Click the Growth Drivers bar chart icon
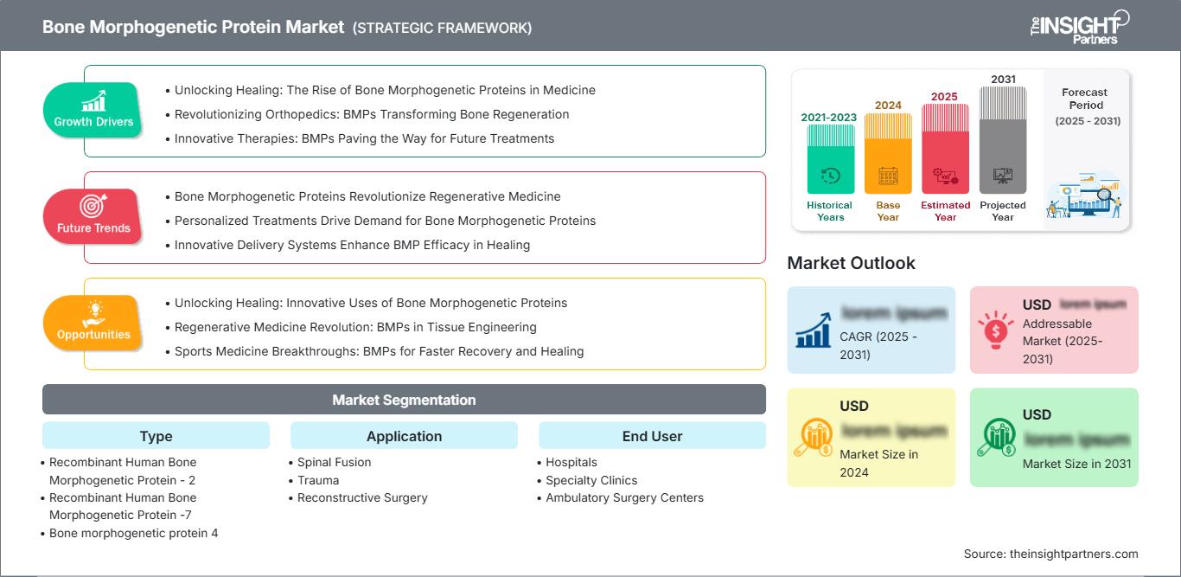Image resolution: width=1181 pixels, height=577 pixels. point(93,100)
